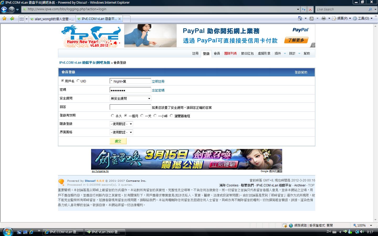This screenshot has width=378, height=236.
Task: Click the RSS feeds icon
Action: pyautogui.click(x=312, y=18)
